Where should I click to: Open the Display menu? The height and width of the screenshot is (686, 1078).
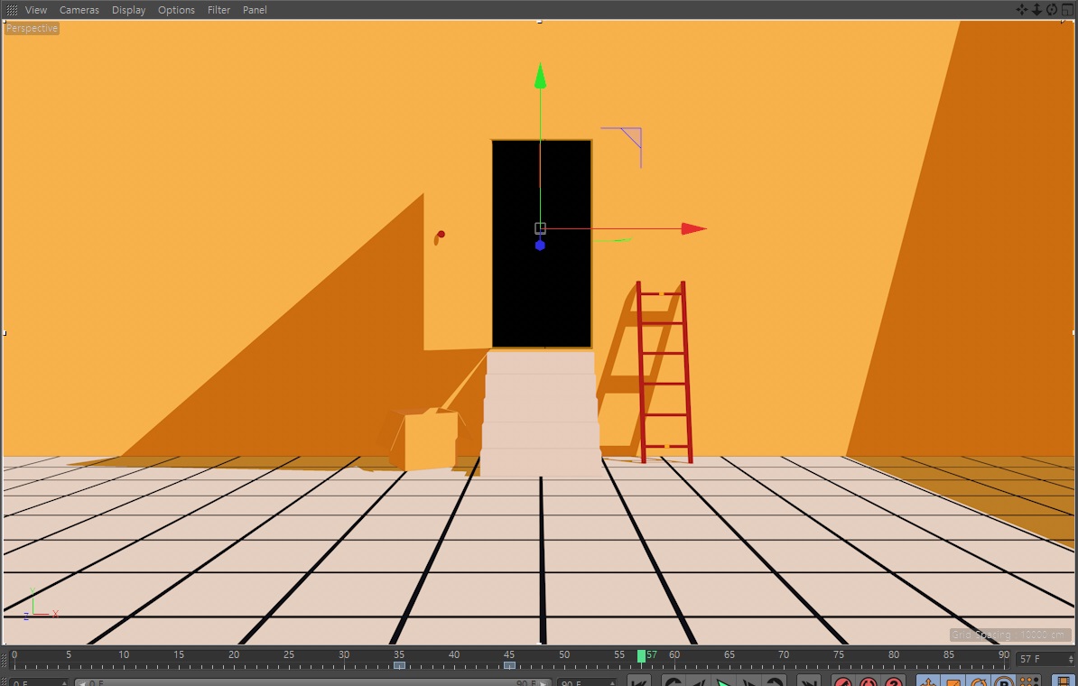(128, 10)
